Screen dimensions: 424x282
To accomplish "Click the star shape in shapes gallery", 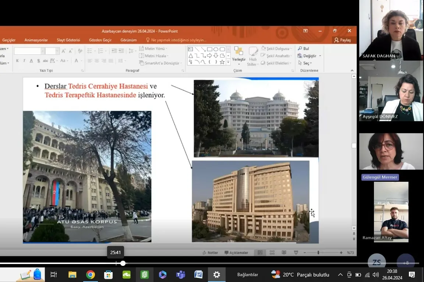I will pyautogui.click(x=222, y=62).
